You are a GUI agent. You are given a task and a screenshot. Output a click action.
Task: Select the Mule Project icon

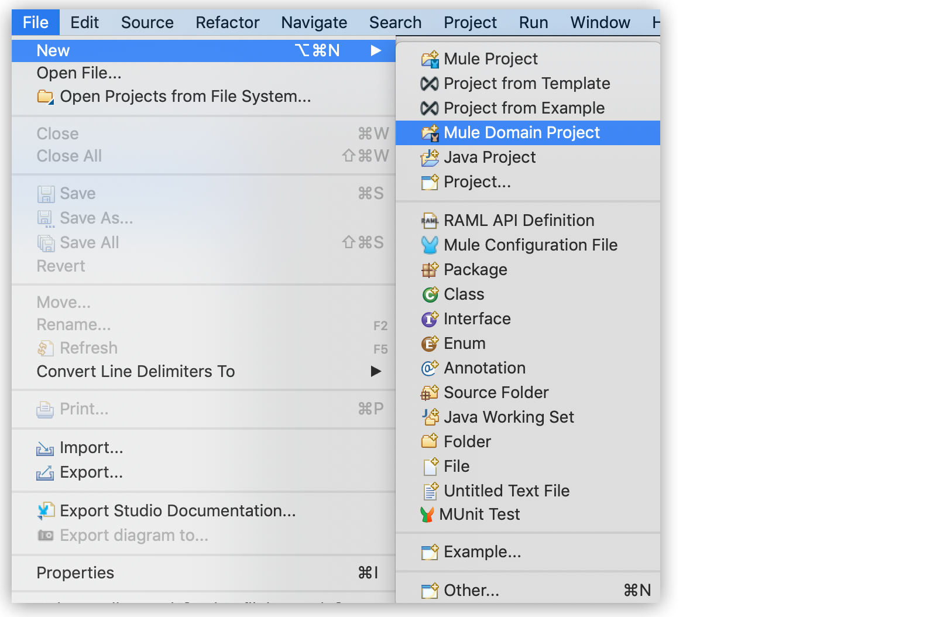coord(431,59)
